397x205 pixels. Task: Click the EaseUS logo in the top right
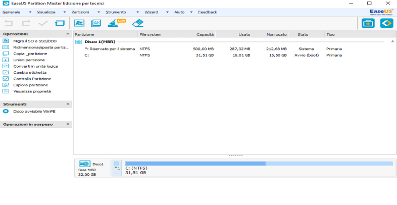pyautogui.click(x=381, y=12)
